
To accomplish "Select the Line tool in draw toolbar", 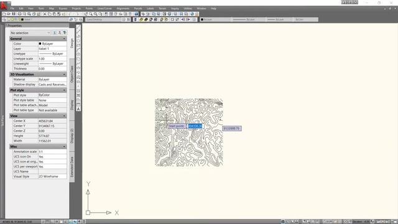I will point(78,27).
